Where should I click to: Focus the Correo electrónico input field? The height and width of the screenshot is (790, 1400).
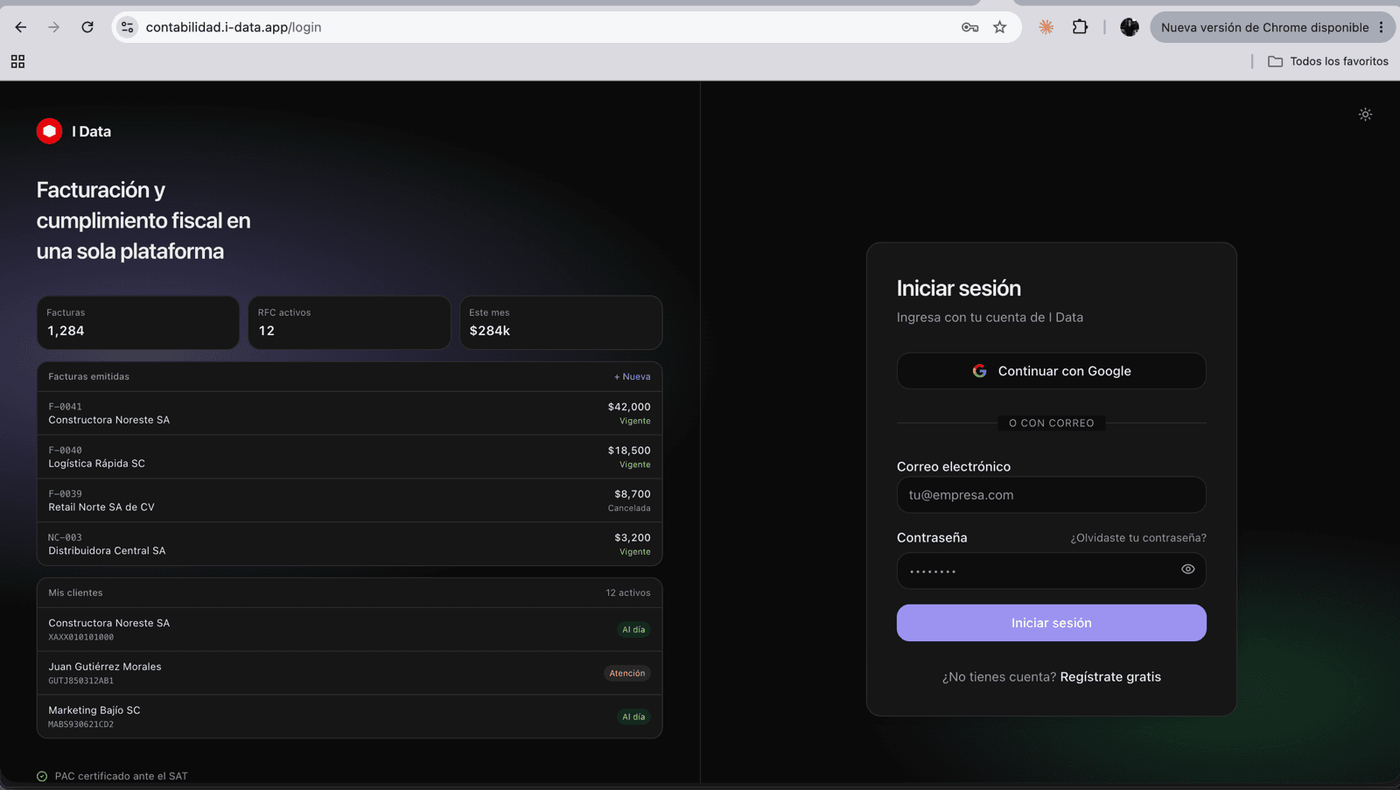[1052, 495]
